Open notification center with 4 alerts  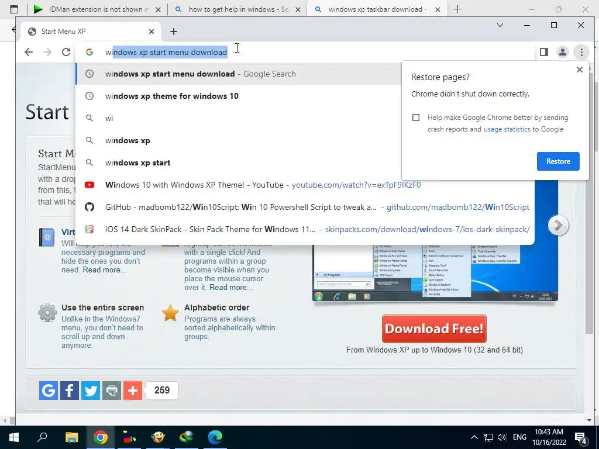[x=581, y=437]
